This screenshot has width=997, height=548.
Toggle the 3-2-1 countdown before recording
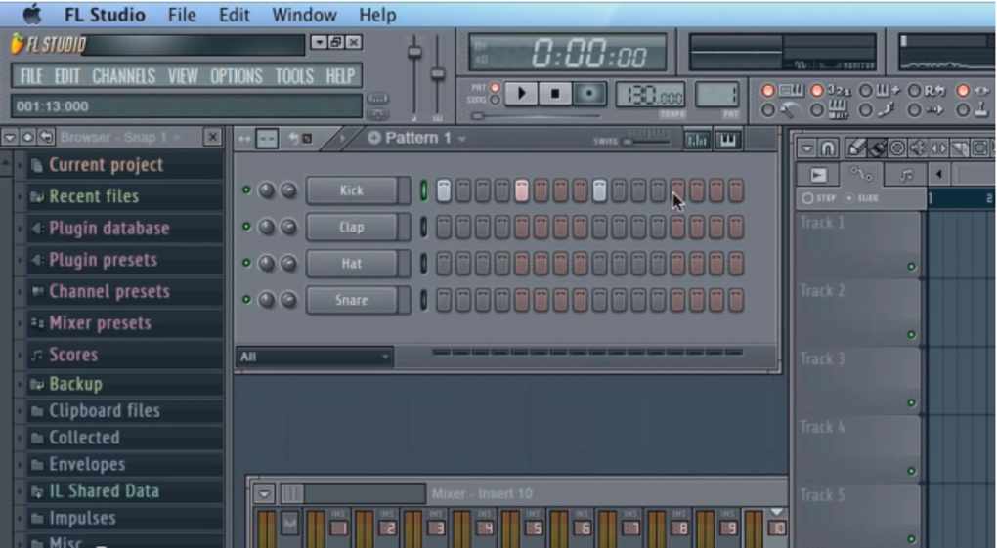(x=818, y=90)
